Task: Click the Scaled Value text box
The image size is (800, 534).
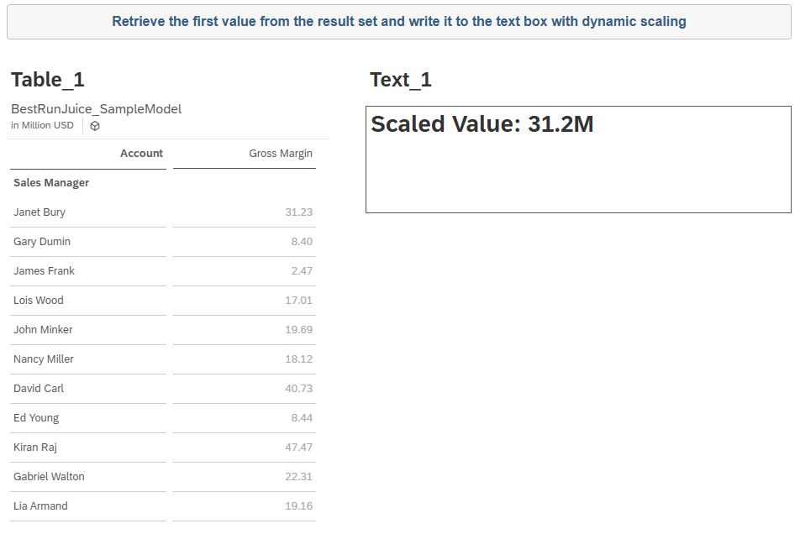Action: [x=578, y=160]
